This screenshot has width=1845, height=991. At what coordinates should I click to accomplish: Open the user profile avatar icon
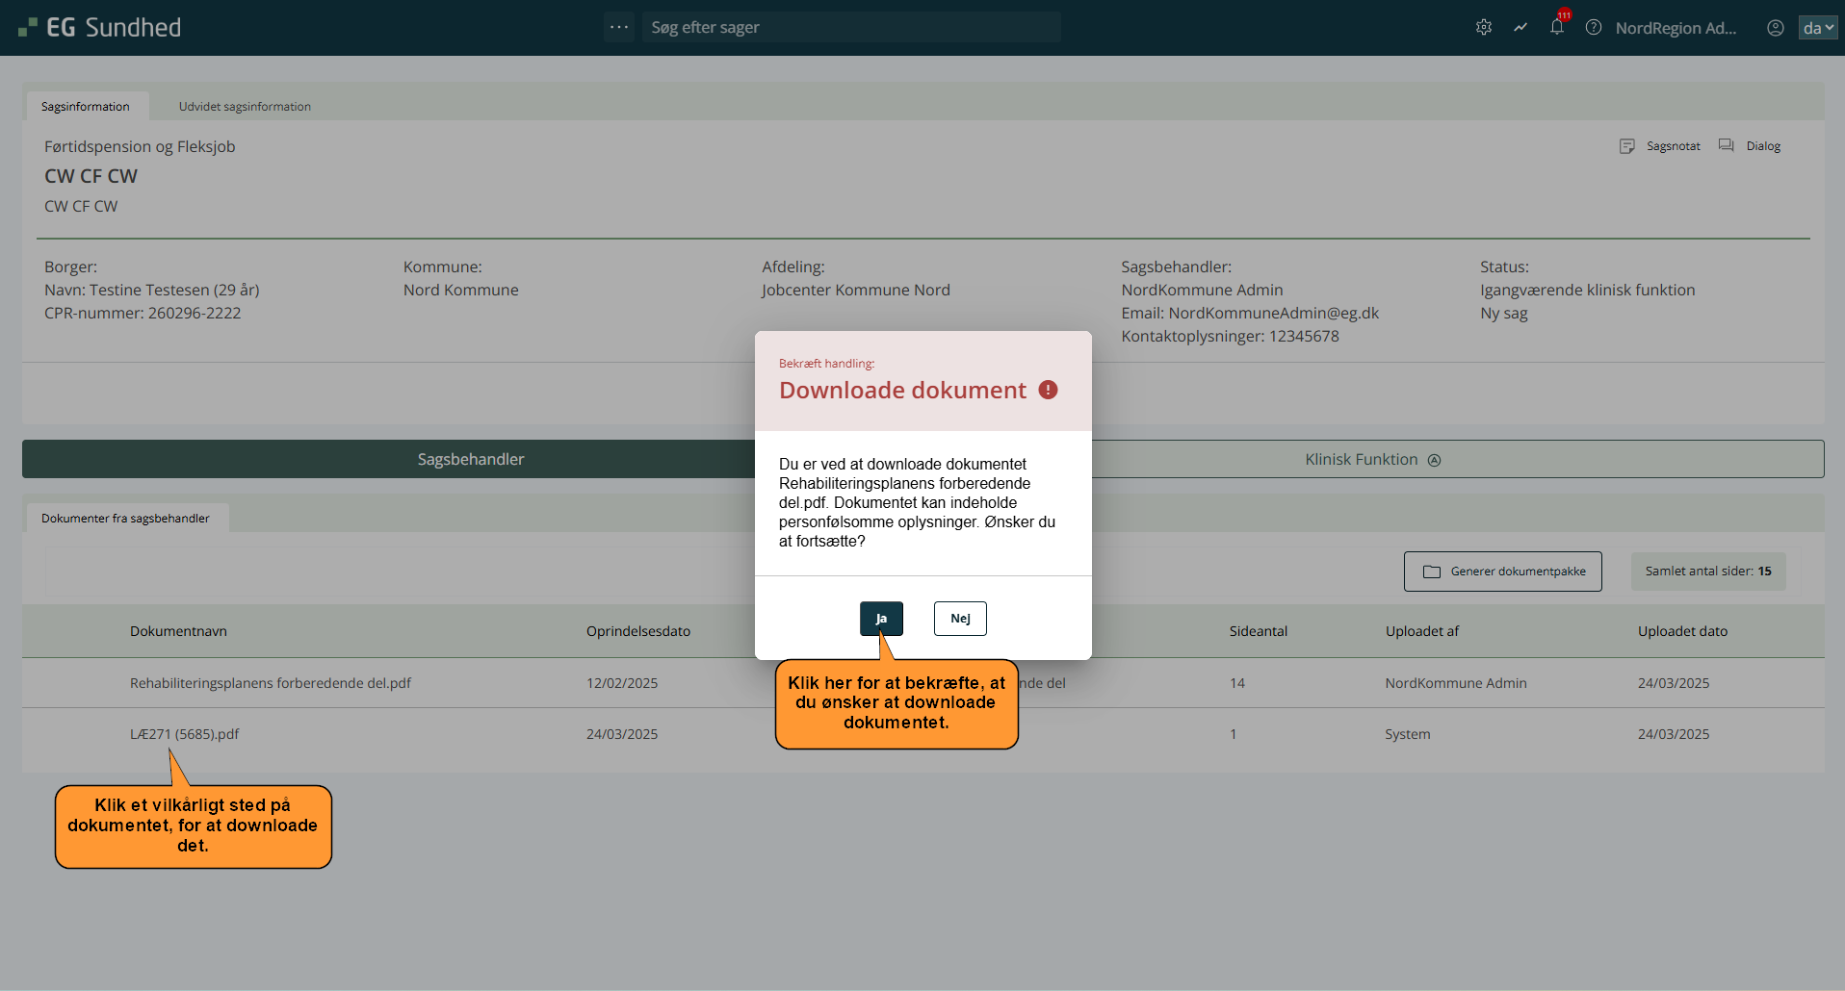(1775, 28)
